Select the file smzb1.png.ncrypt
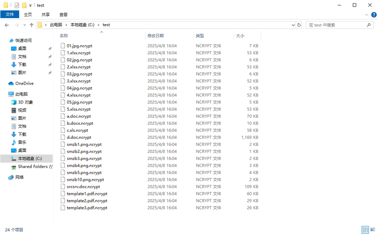This screenshot has height=234, width=378. pyautogui.click(x=84, y=144)
